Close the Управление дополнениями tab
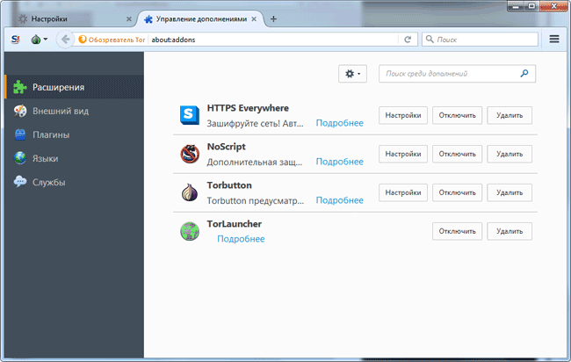This screenshot has width=571, height=362. point(254,19)
